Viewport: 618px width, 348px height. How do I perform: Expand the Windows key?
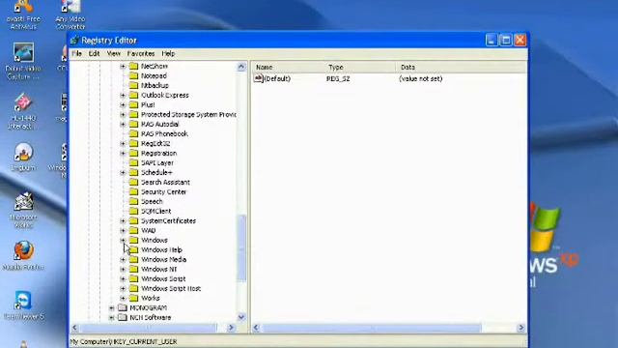(x=123, y=241)
